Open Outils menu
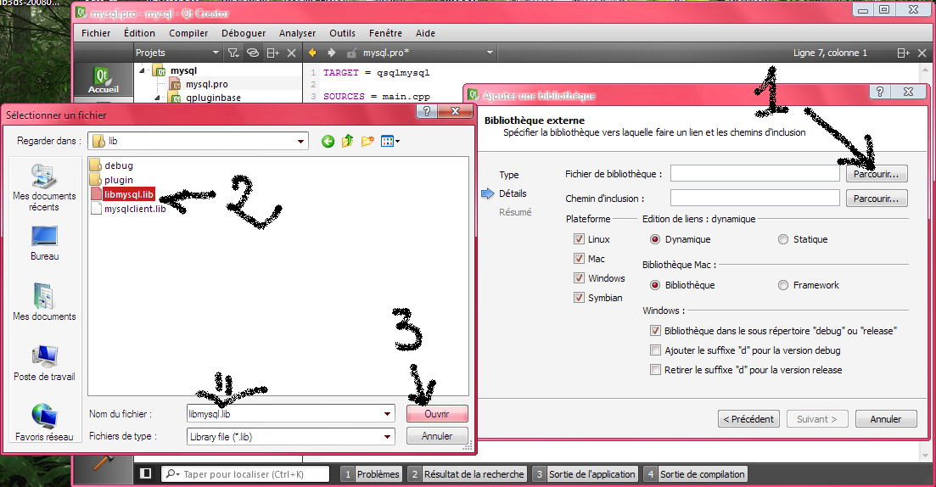 342,33
